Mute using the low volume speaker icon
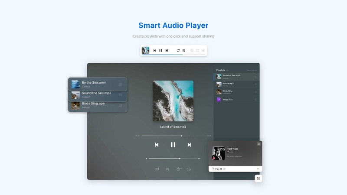347x195 pixels. coord(146,159)
